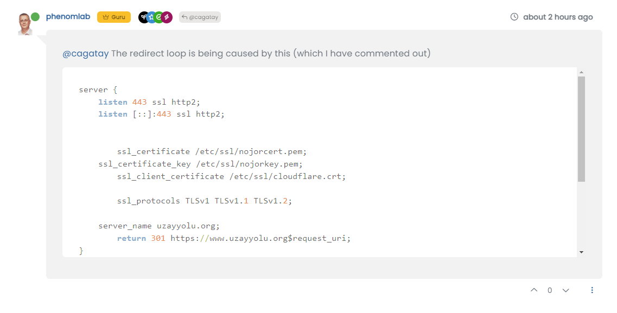Screen dimensions: 617x313
Task: Click the code block scrollbar down arrow
Action: click(581, 252)
